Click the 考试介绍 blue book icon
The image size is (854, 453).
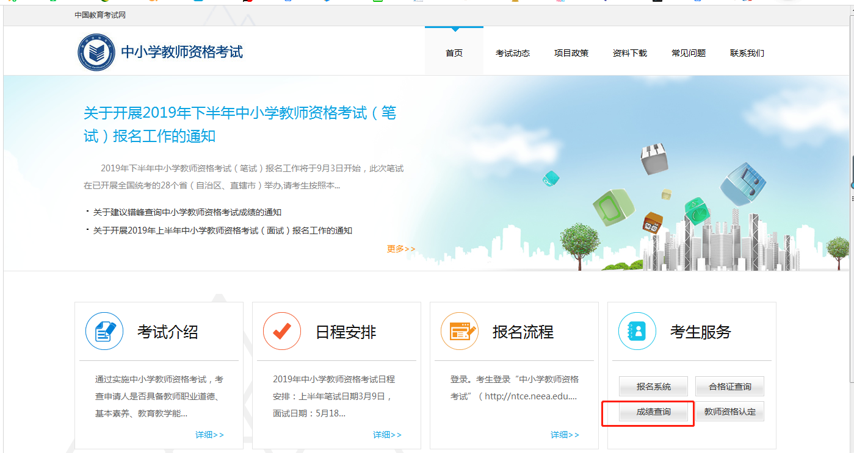(104, 330)
